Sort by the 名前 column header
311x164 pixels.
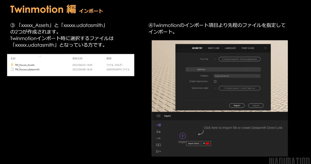[13, 58]
